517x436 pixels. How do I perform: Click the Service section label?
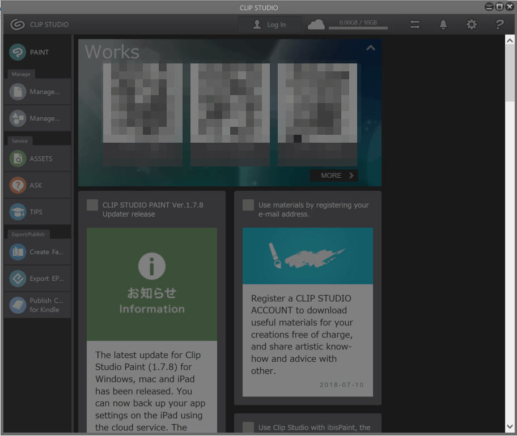[20, 140]
